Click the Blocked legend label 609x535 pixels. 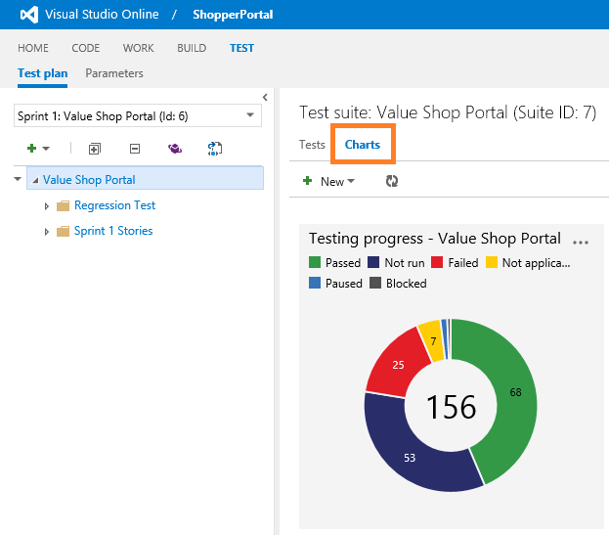(x=407, y=284)
